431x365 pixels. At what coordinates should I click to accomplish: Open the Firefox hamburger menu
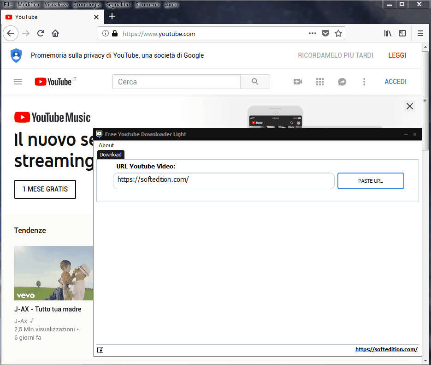tap(420, 34)
